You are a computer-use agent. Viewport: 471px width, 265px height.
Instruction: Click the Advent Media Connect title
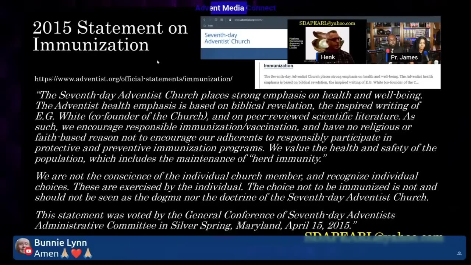235,8
